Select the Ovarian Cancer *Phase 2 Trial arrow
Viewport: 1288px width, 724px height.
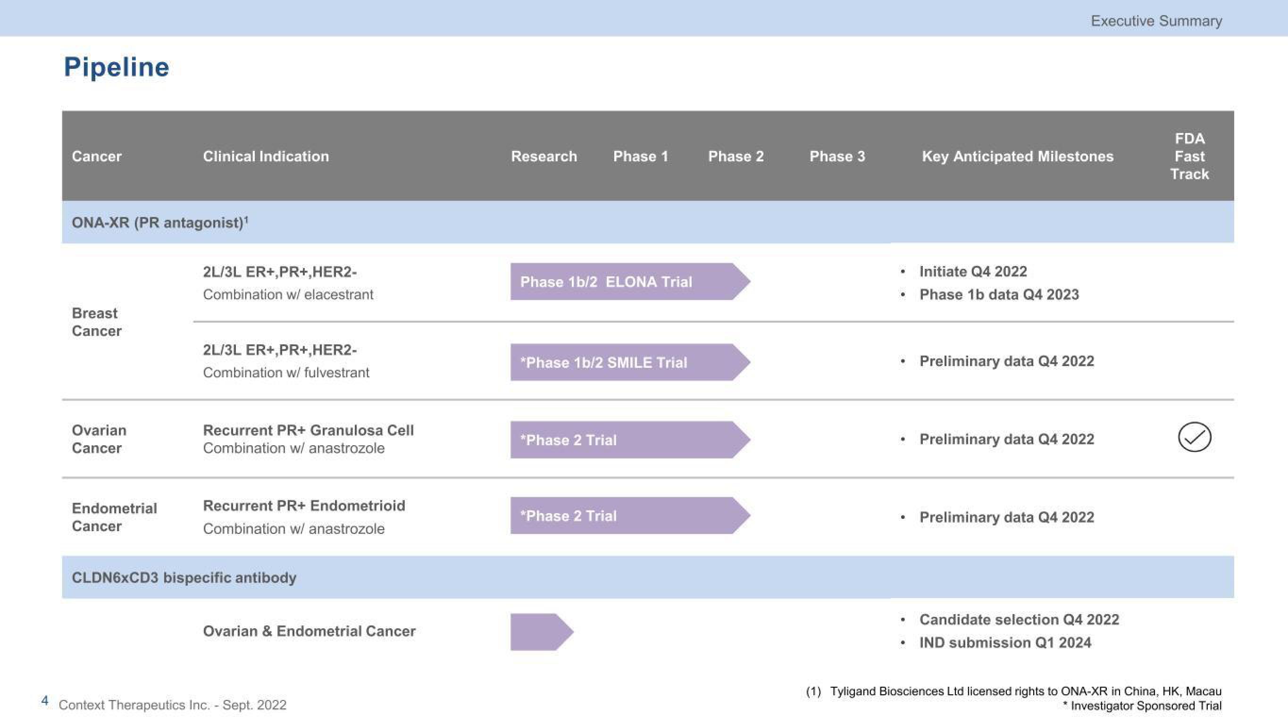tap(630, 440)
